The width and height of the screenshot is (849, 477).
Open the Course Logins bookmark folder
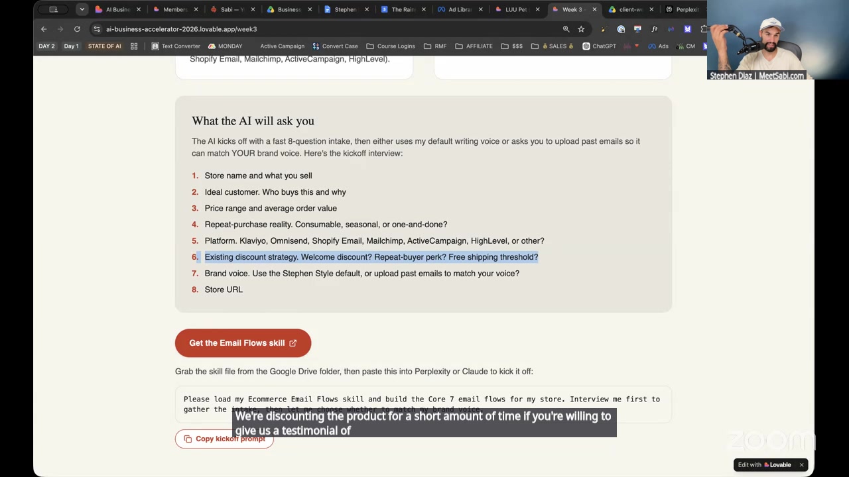tap(391, 46)
